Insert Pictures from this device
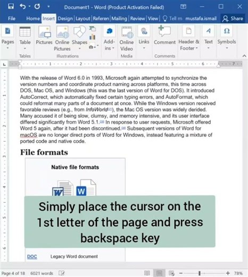248x277 pixels. tap(44, 36)
